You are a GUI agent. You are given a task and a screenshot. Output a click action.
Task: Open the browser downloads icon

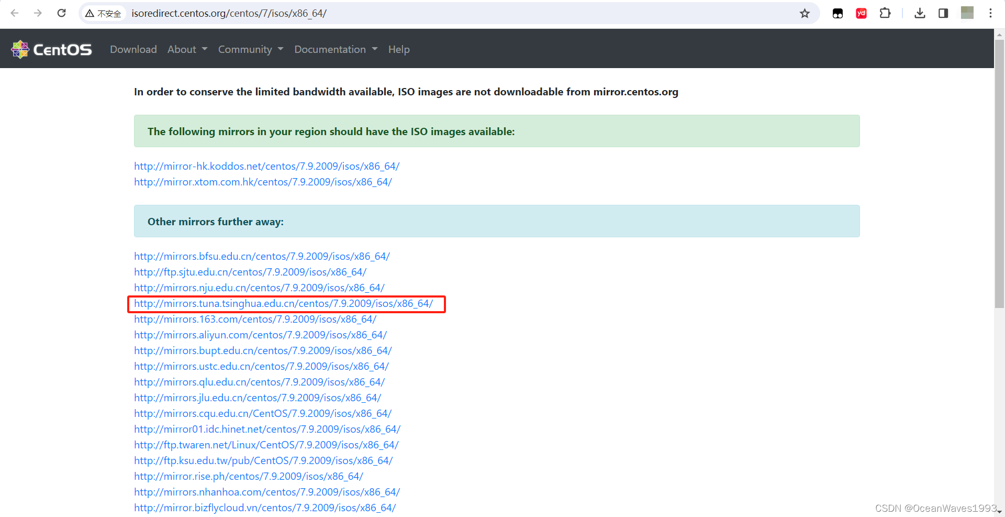(x=920, y=13)
